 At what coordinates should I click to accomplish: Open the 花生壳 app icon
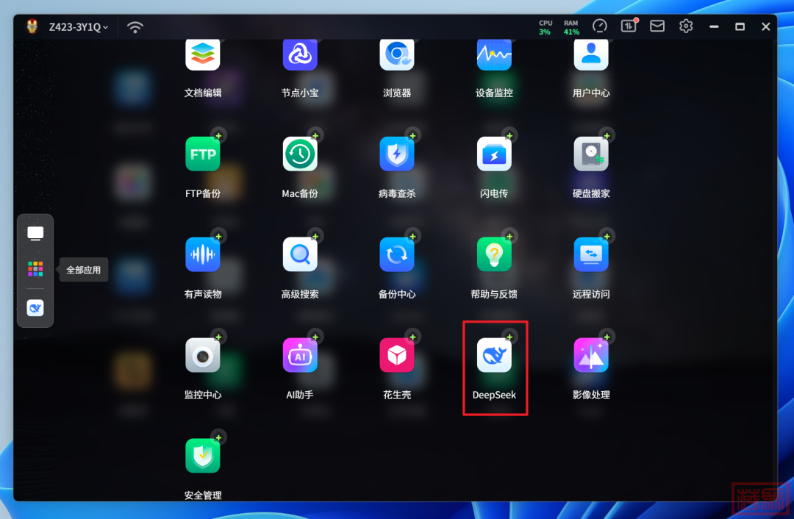coord(397,356)
